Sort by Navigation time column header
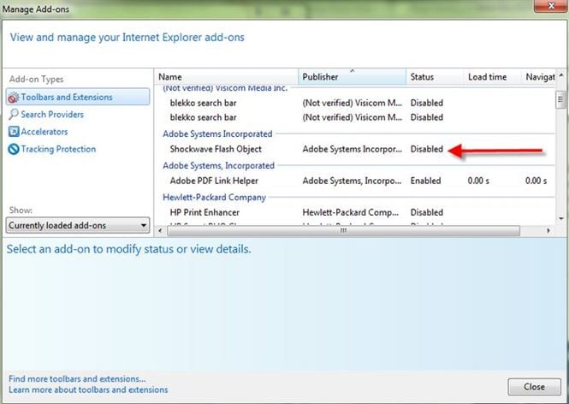Image resolution: width=569 pixels, height=404 pixels. [x=538, y=77]
